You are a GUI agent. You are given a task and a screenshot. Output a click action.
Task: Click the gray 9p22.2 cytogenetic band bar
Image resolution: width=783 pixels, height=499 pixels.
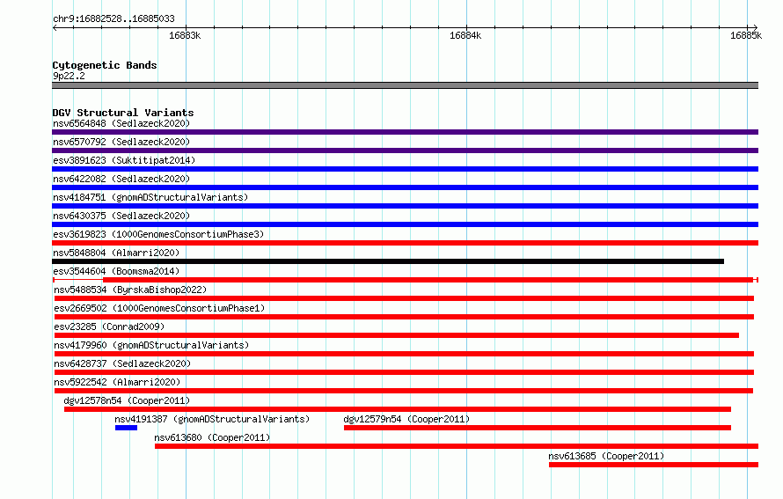click(x=405, y=85)
